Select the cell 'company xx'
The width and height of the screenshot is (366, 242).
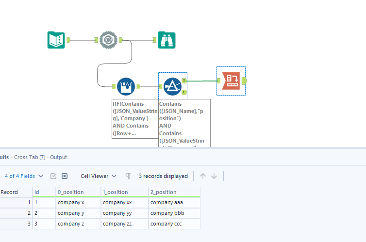(125, 202)
